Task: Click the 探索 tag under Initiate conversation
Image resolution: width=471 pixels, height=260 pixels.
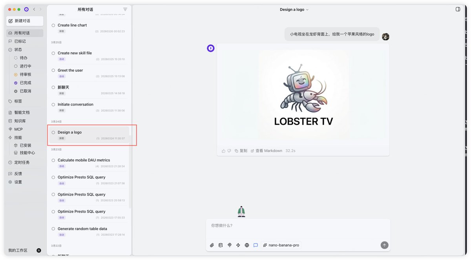Action: [62, 111]
